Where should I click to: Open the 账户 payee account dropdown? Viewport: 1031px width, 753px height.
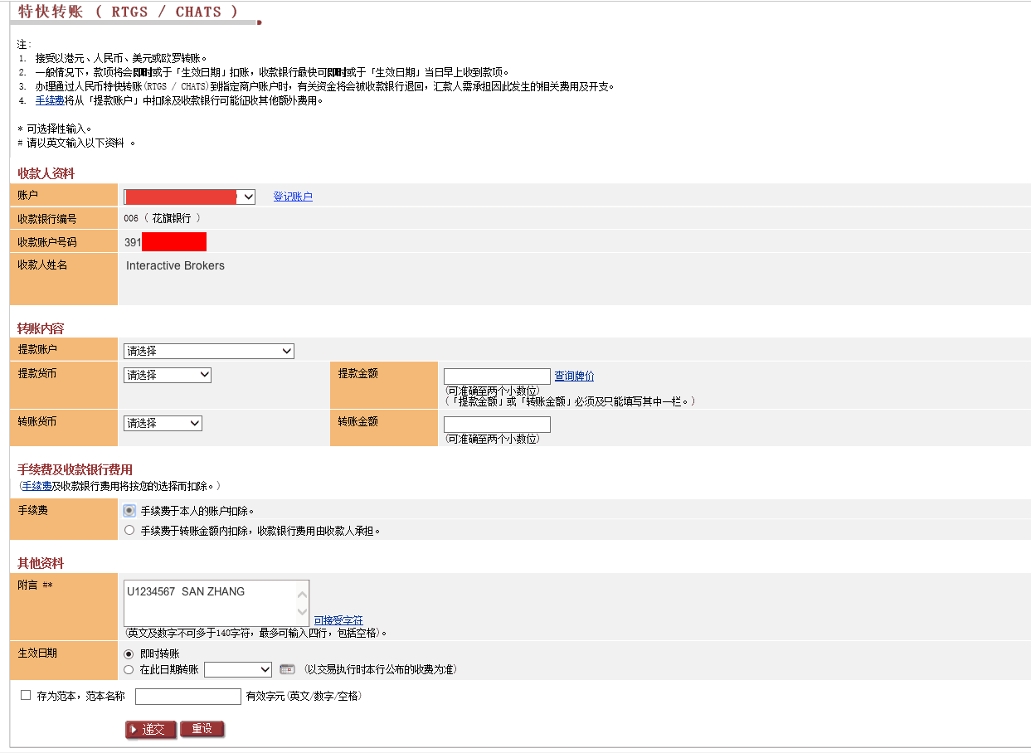pos(189,197)
